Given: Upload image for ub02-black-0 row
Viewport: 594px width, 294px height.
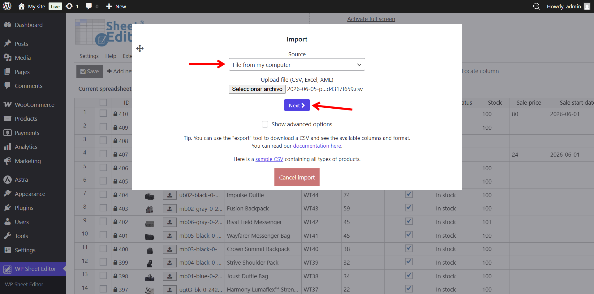Looking at the screenshot, I should pos(170,195).
